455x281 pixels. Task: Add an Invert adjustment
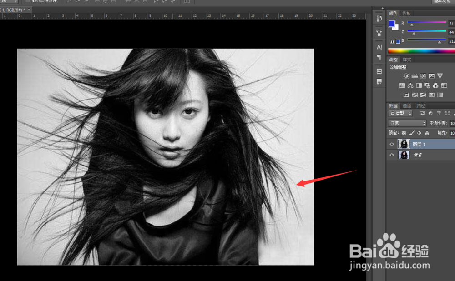[x=406, y=95]
